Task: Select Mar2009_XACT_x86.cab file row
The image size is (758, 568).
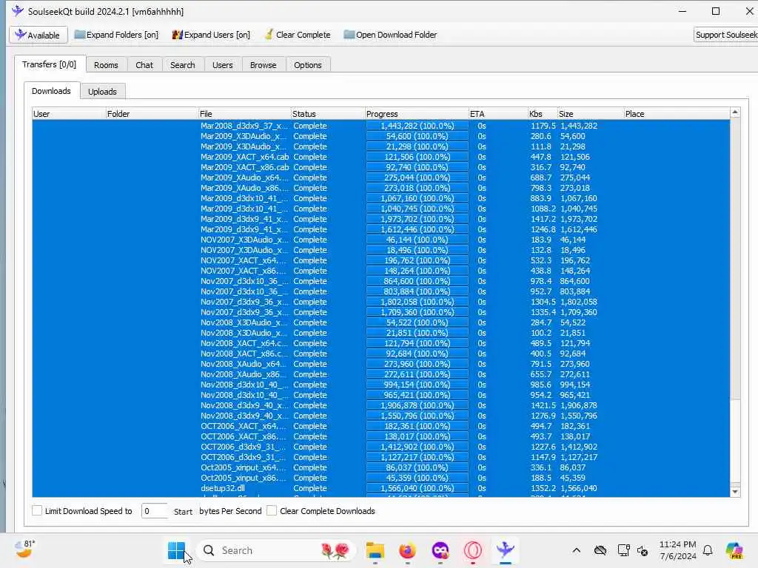Action: coord(381,167)
